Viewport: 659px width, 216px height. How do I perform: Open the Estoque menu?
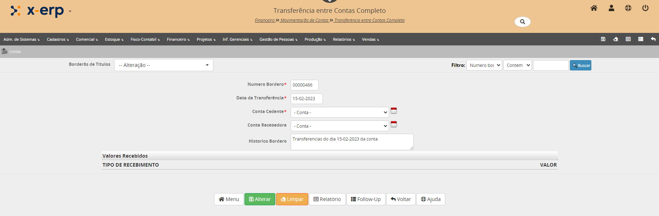114,39
